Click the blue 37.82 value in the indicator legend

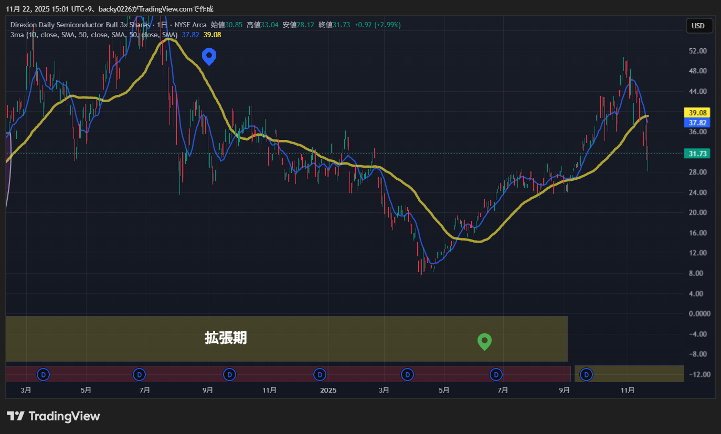[190, 35]
